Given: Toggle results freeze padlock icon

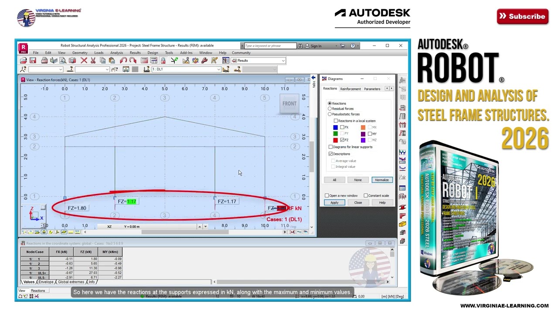Looking at the screenshot, I should click(163, 60).
